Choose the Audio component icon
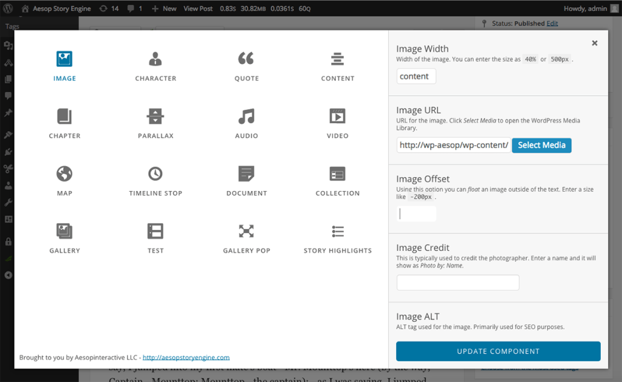The width and height of the screenshot is (622, 382). pos(246,116)
